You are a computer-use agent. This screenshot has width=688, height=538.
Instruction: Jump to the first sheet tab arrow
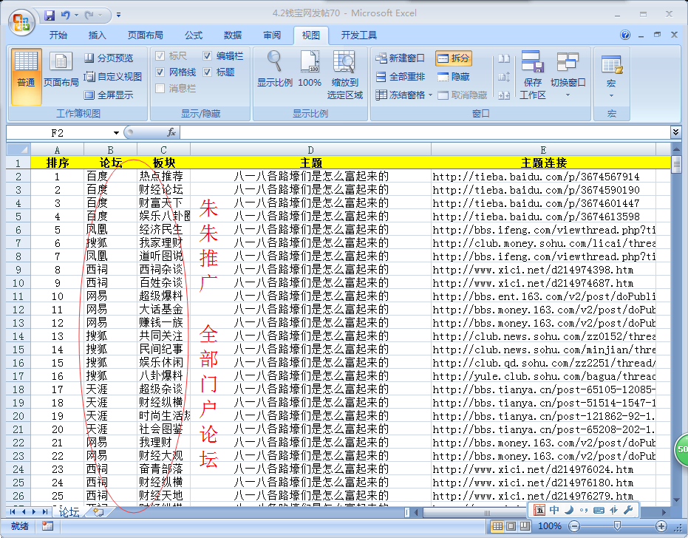pos(13,511)
